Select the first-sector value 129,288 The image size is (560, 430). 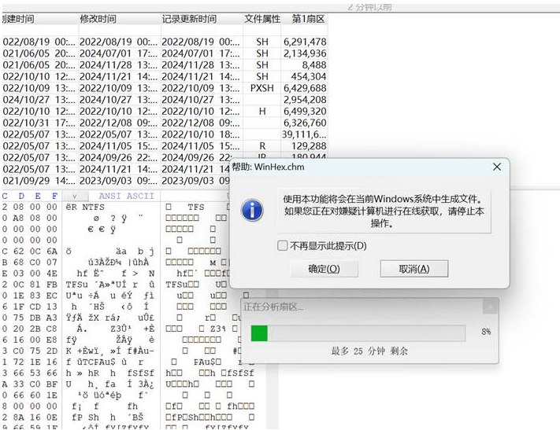309,146
